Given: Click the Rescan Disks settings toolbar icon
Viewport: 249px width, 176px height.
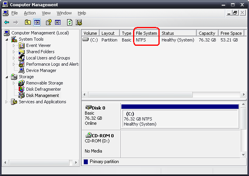Looking at the screenshot, I should coord(79,22).
